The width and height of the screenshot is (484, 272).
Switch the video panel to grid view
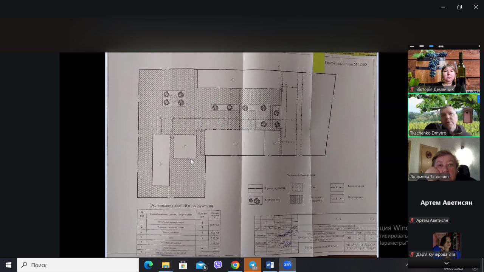tap(441, 47)
